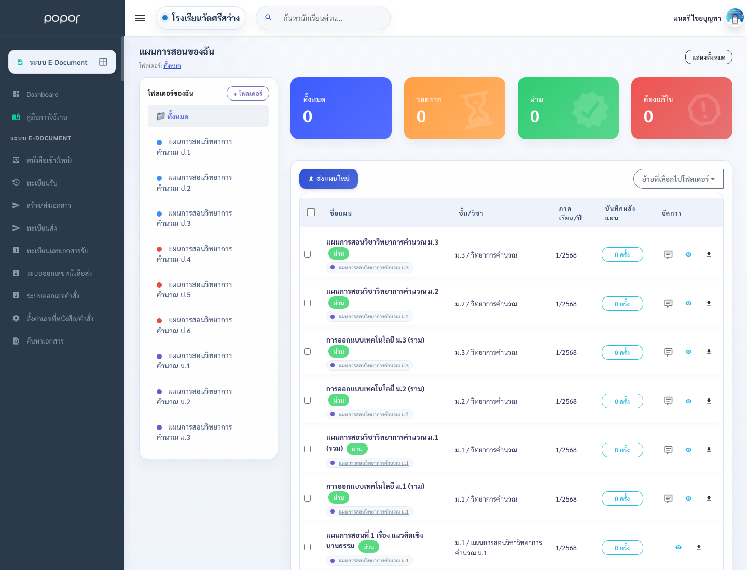Click the + โฟลเดอร์ add button
The height and width of the screenshot is (570, 747).
[248, 93]
